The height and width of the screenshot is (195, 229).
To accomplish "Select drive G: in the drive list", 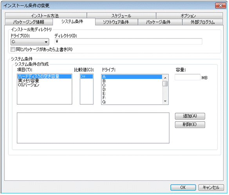I will click(132, 102).
